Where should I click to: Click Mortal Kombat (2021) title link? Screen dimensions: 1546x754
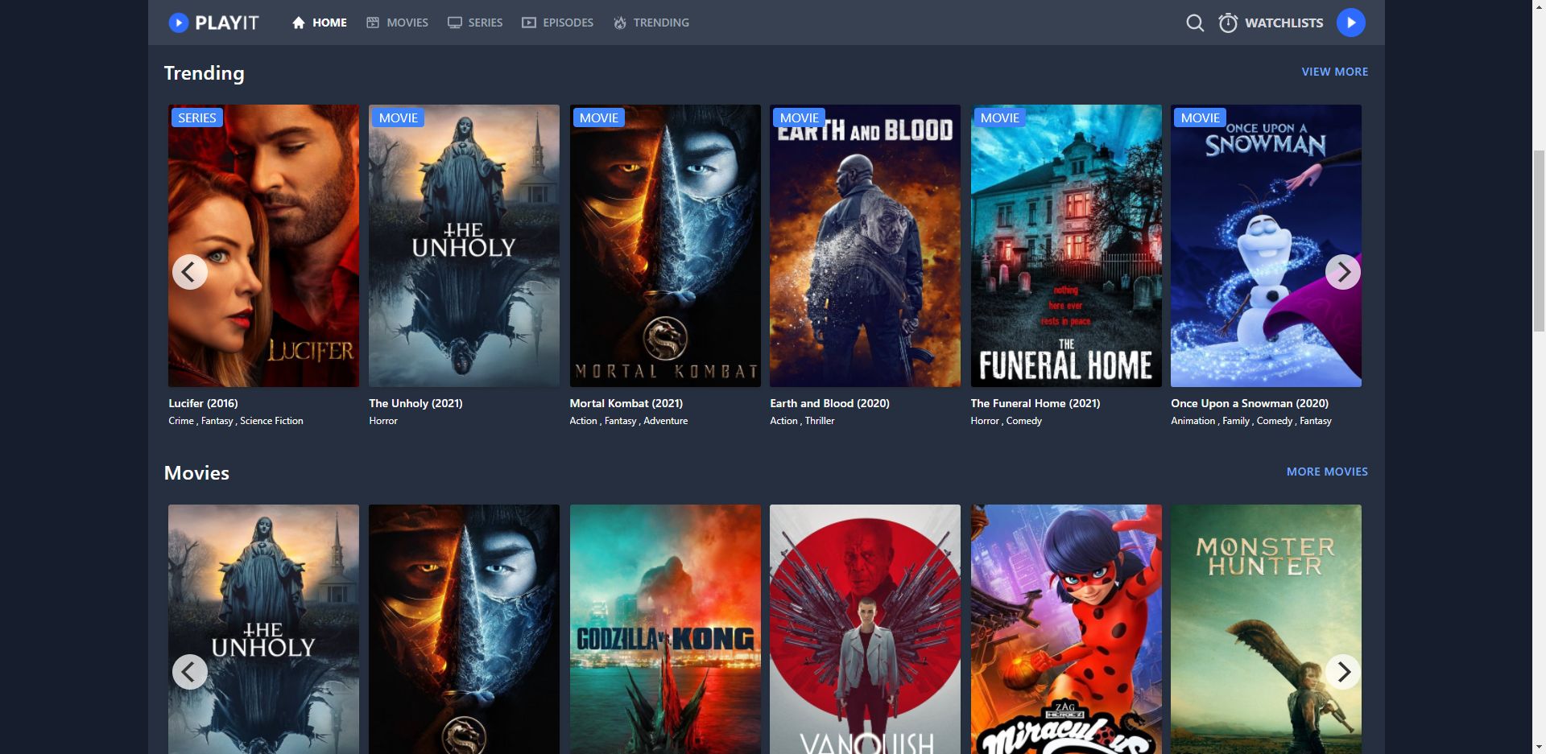(x=626, y=403)
